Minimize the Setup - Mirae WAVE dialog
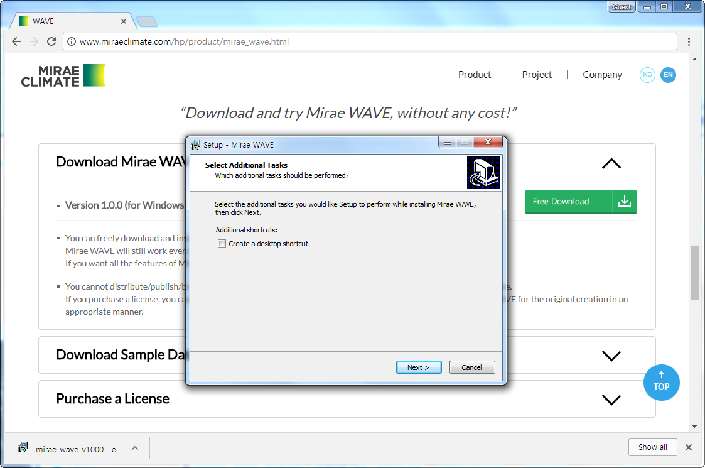Image resolution: width=705 pixels, height=468 pixels. (x=448, y=142)
